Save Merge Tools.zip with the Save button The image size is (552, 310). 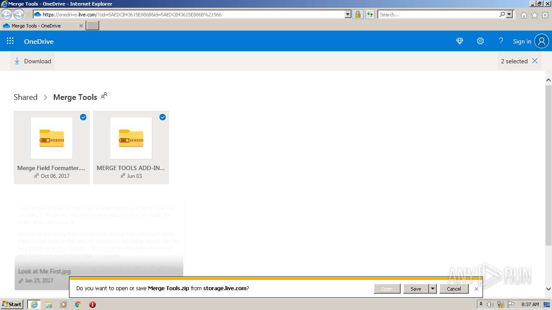click(416, 289)
